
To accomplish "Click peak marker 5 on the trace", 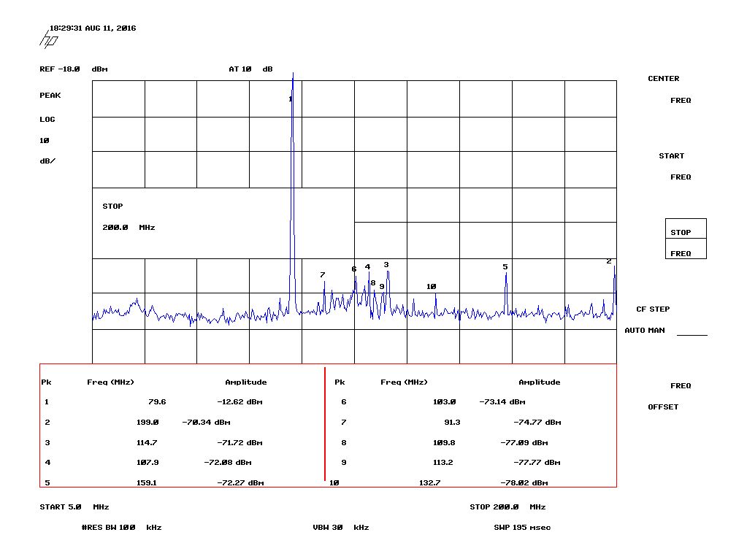I will click(505, 267).
